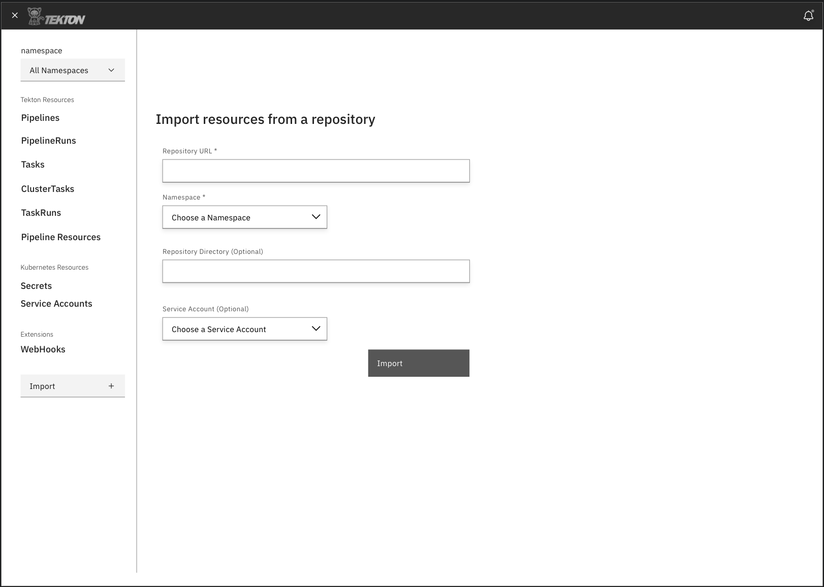The width and height of the screenshot is (824, 587).
Task: Open PipelineRuns from the sidebar
Action: [48, 141]
